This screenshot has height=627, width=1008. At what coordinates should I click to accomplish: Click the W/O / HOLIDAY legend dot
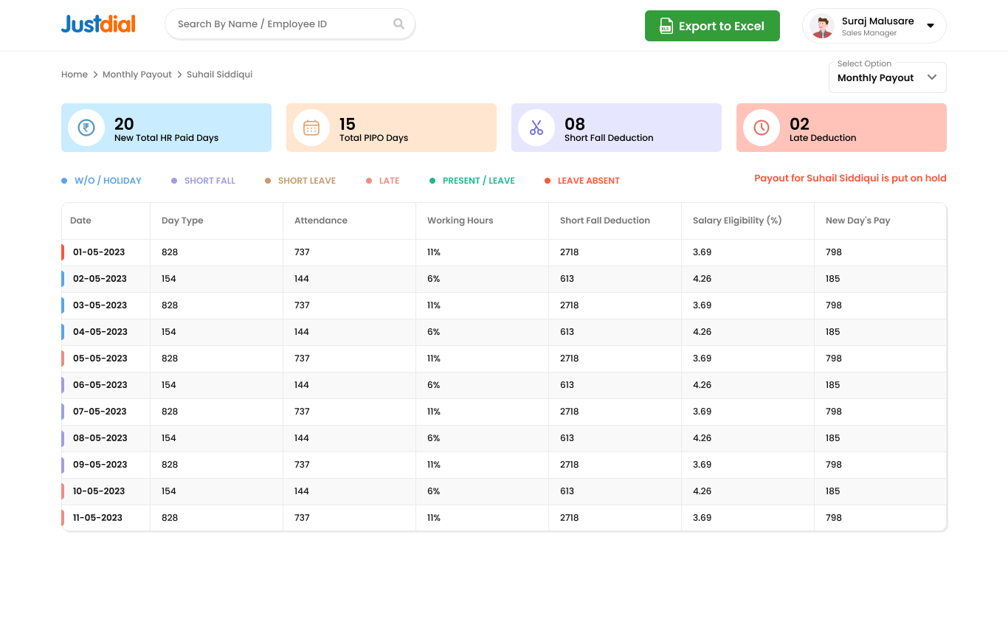(64, 181)
